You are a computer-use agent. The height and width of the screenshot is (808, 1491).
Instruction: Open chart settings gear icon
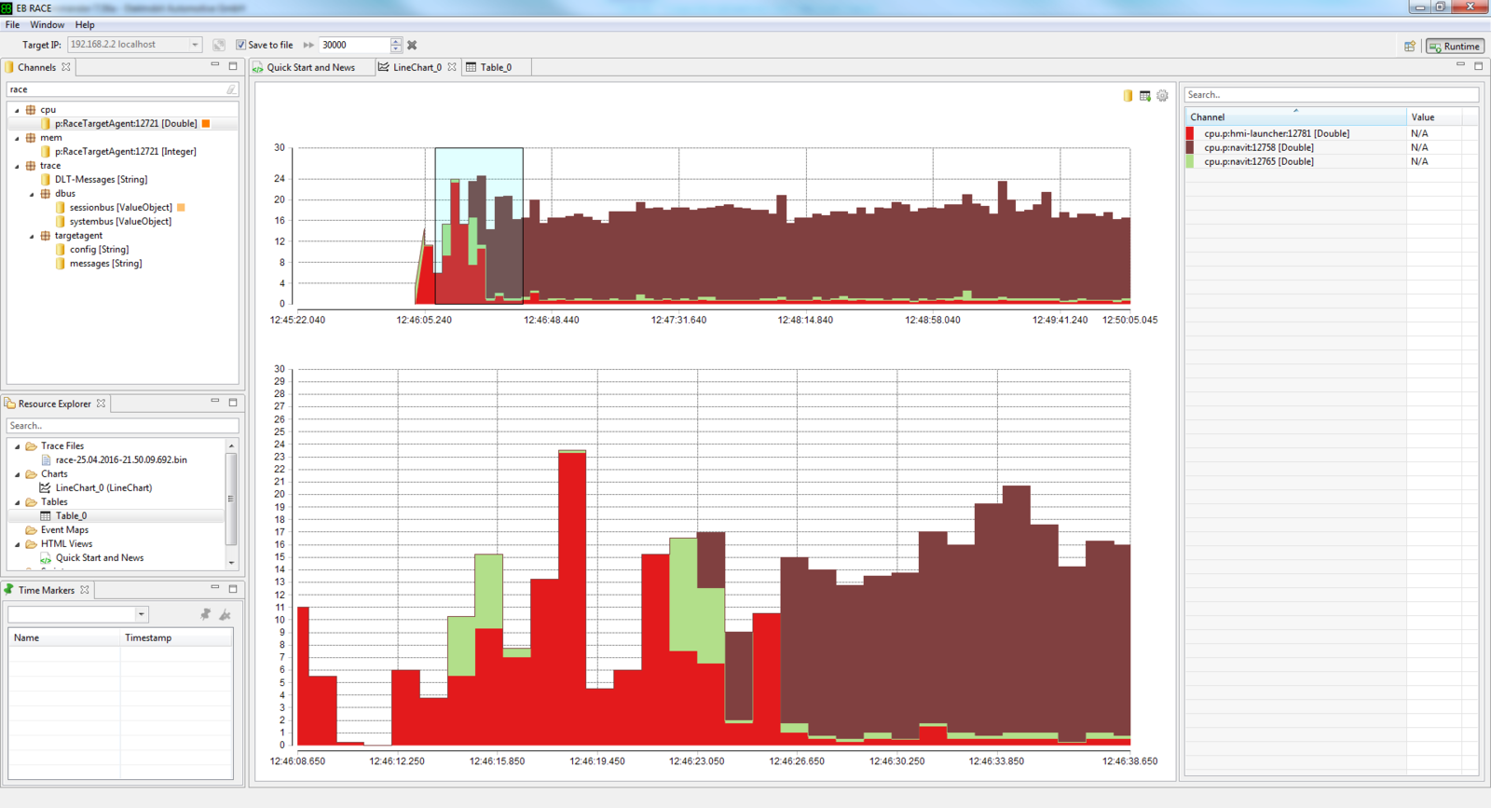point(1162,95)
